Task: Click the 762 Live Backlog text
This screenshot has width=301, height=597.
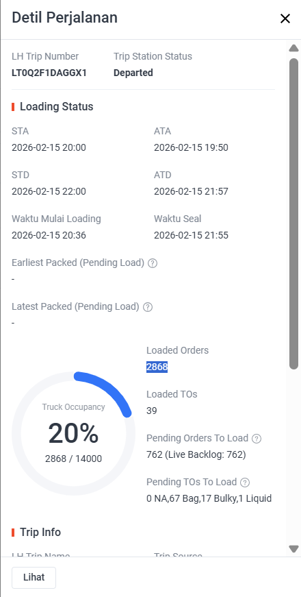Action: (196, 454)
